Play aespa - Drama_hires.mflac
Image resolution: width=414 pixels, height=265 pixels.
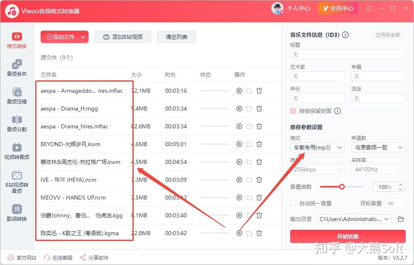pyautogui.click(x=239, y=126)
